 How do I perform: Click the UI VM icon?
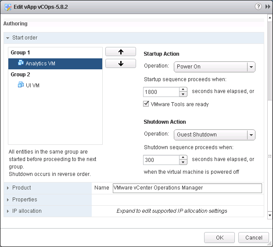(x=21, y=85)
